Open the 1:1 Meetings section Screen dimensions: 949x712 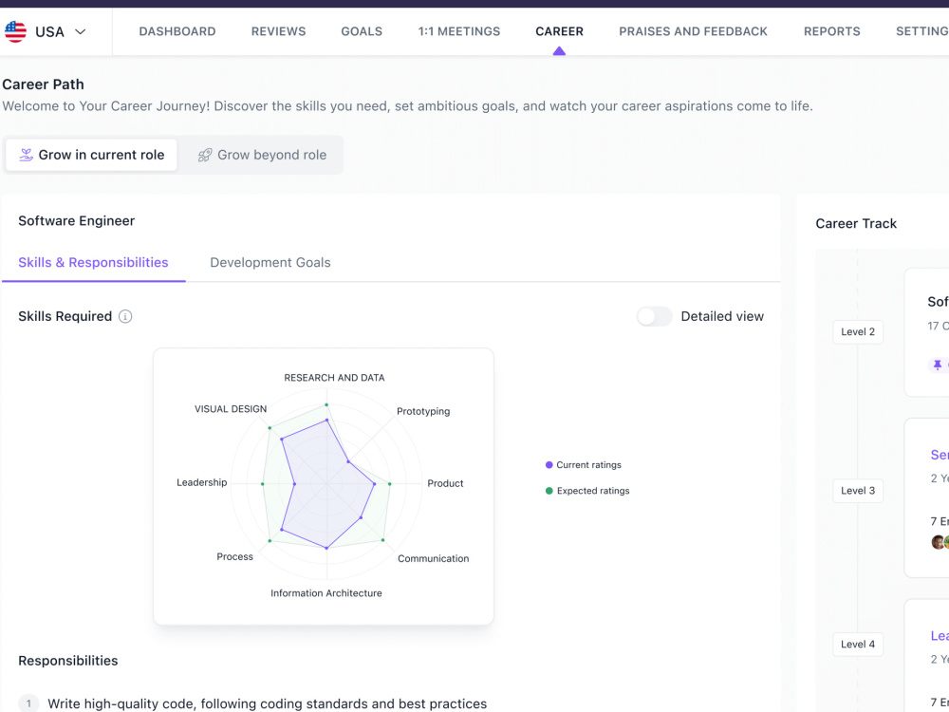click(x=459, y=31)
